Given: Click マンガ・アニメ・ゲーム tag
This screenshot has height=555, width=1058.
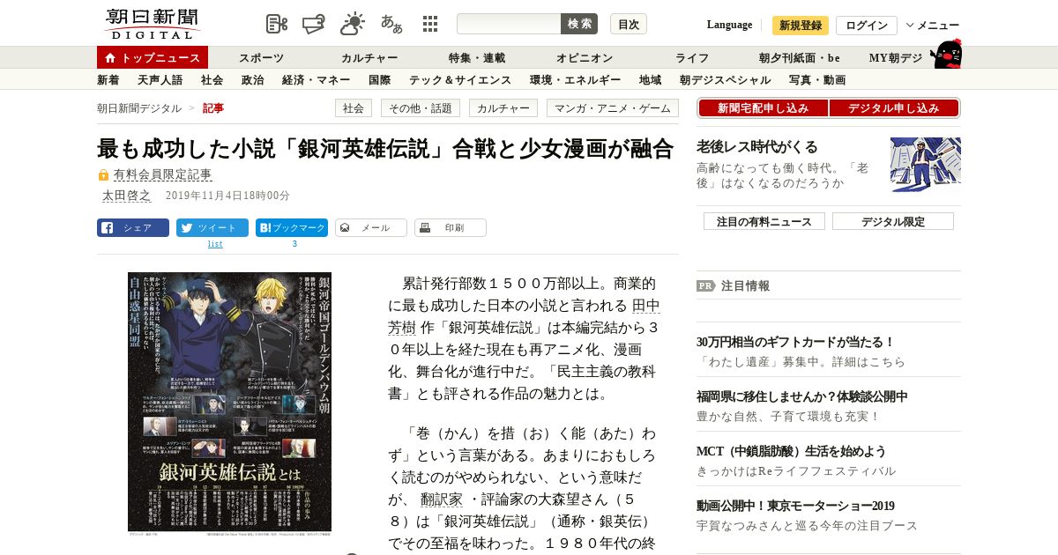Looking at the screenshot, I should point(613,108).
